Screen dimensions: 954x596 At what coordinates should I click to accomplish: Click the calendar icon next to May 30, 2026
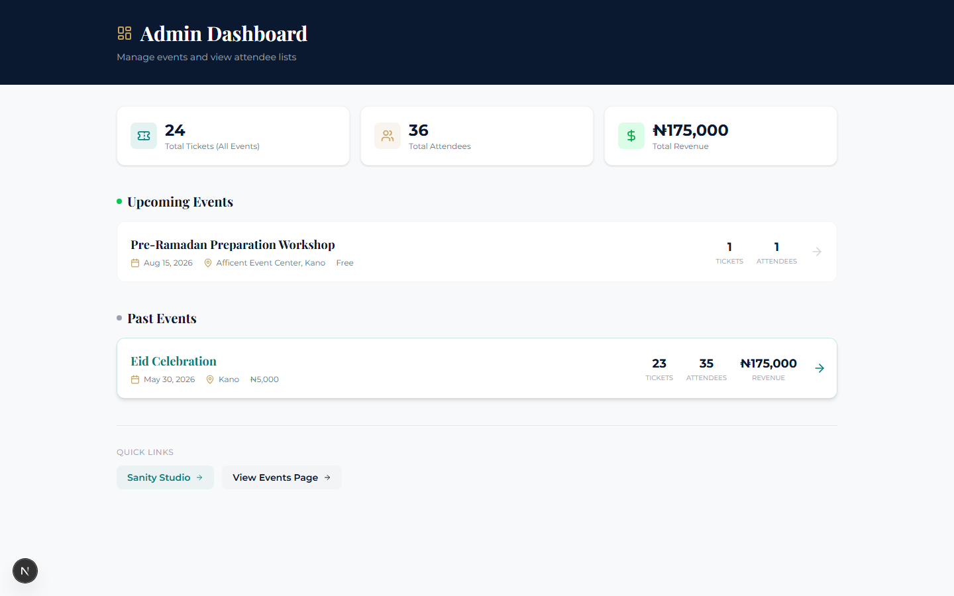pos(135,379)
